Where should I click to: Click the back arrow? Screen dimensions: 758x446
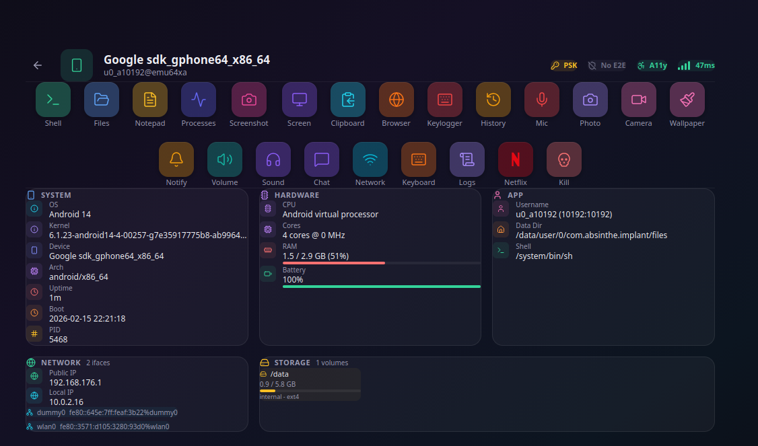(x=37, y=65)
